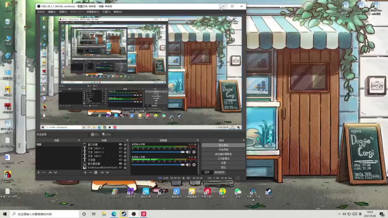Click the desktop audio volume slider

(158, 152)
